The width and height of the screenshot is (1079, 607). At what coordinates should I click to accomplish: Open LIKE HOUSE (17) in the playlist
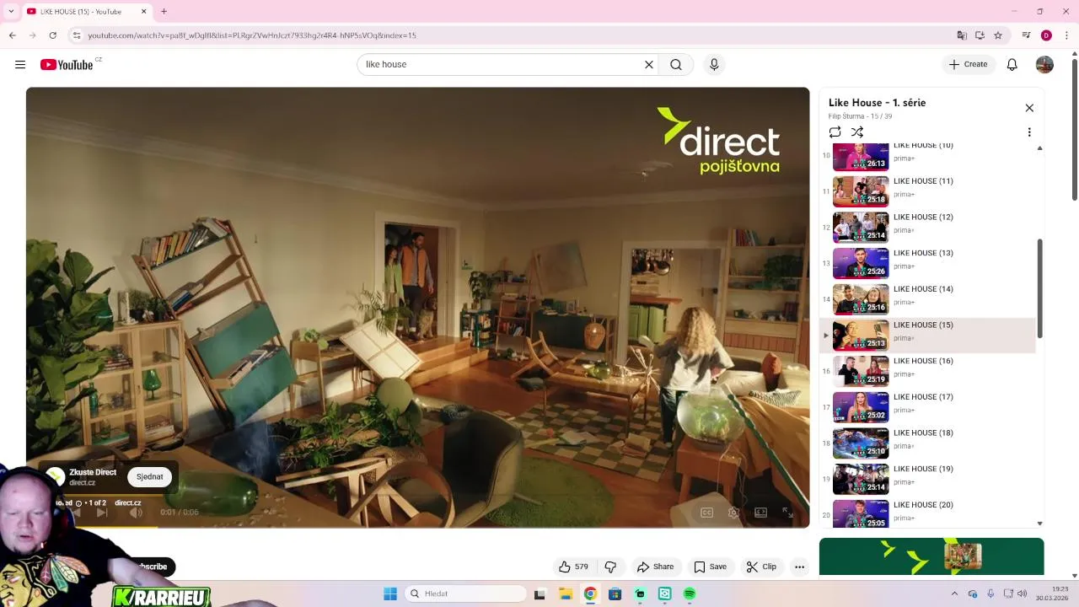[927, 407]
